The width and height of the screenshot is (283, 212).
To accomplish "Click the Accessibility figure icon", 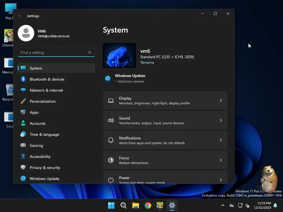I will [23, 156].
